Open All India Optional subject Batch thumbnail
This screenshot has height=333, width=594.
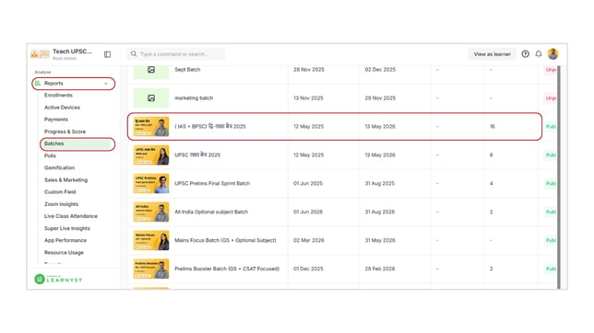pos(151,212)
